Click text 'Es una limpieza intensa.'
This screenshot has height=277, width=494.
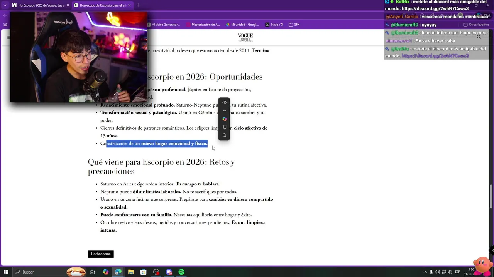183,226
